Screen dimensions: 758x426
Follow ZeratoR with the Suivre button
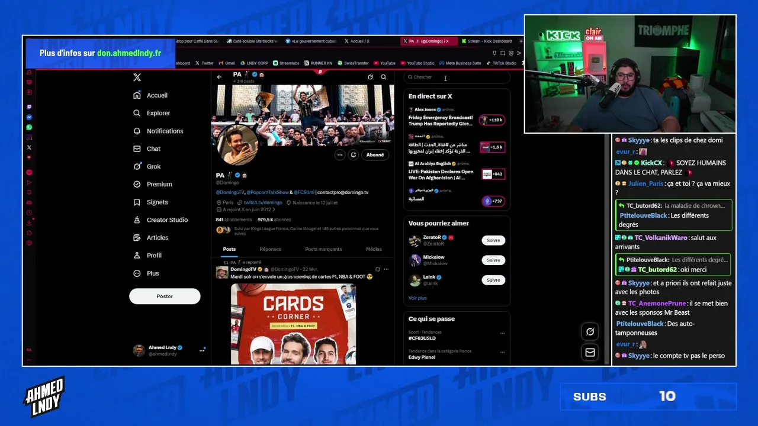tap(493, 240)
